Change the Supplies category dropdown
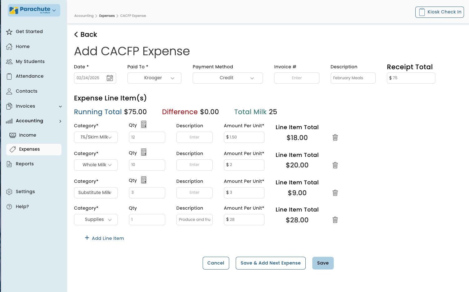Viewport: 469px width, 292px height. [96, 220]
